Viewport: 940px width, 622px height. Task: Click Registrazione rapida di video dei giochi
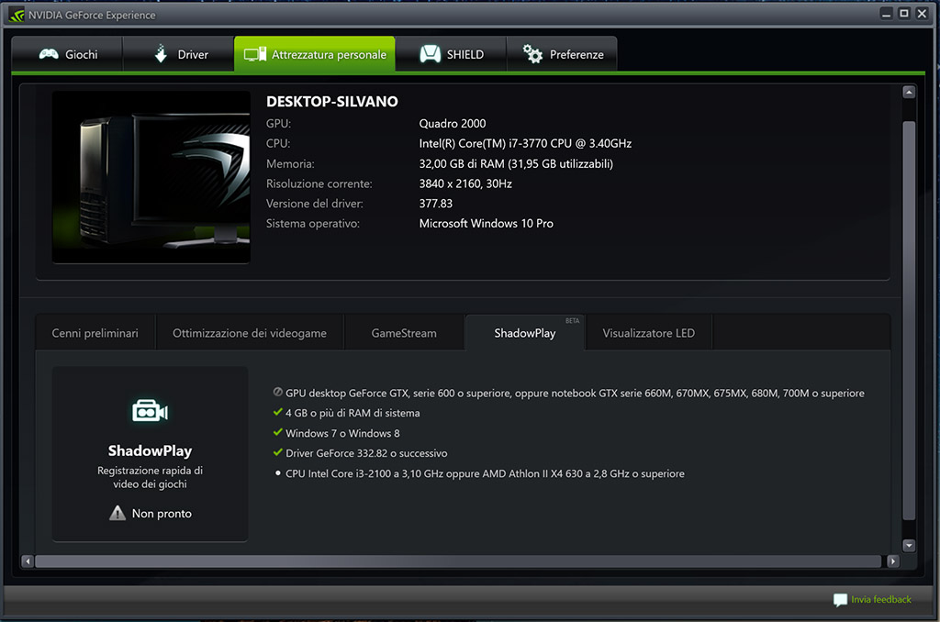[x=150, y=477]
